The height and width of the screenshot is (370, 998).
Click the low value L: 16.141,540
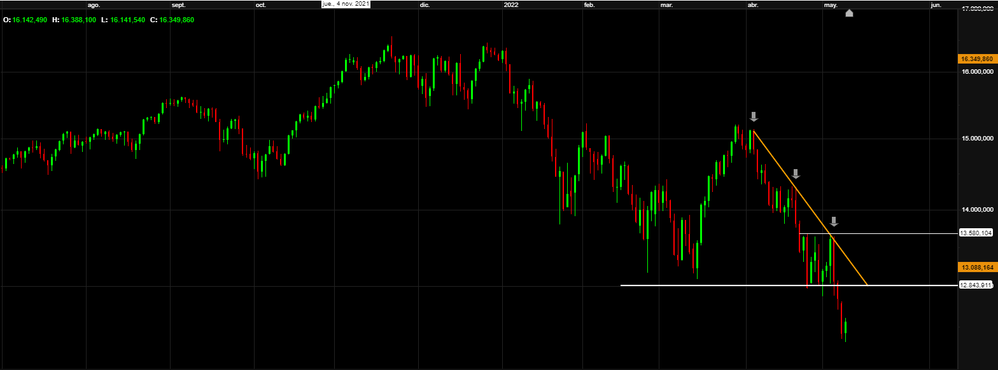[123, 20]
